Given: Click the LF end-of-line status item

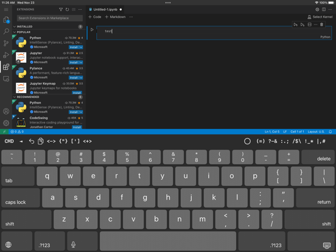Looking at the screenshot, I should (285, 131).
